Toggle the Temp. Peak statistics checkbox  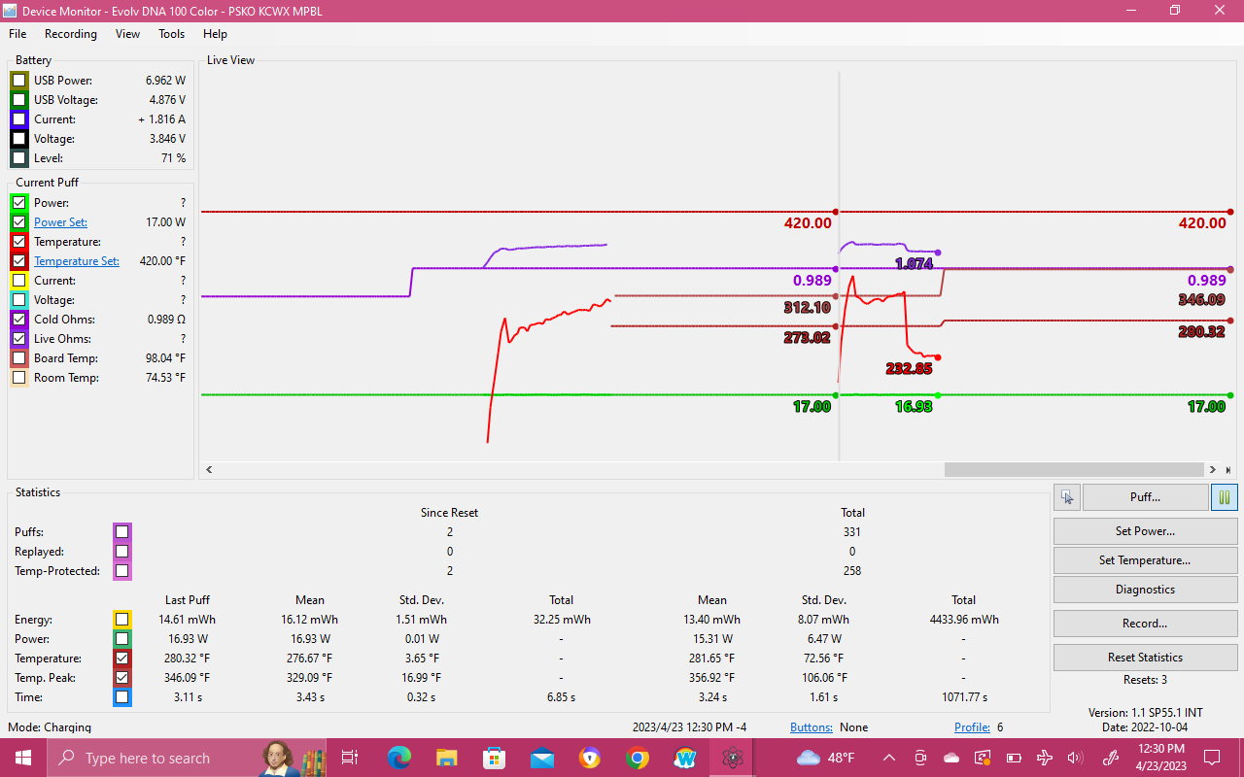(121, 678)
